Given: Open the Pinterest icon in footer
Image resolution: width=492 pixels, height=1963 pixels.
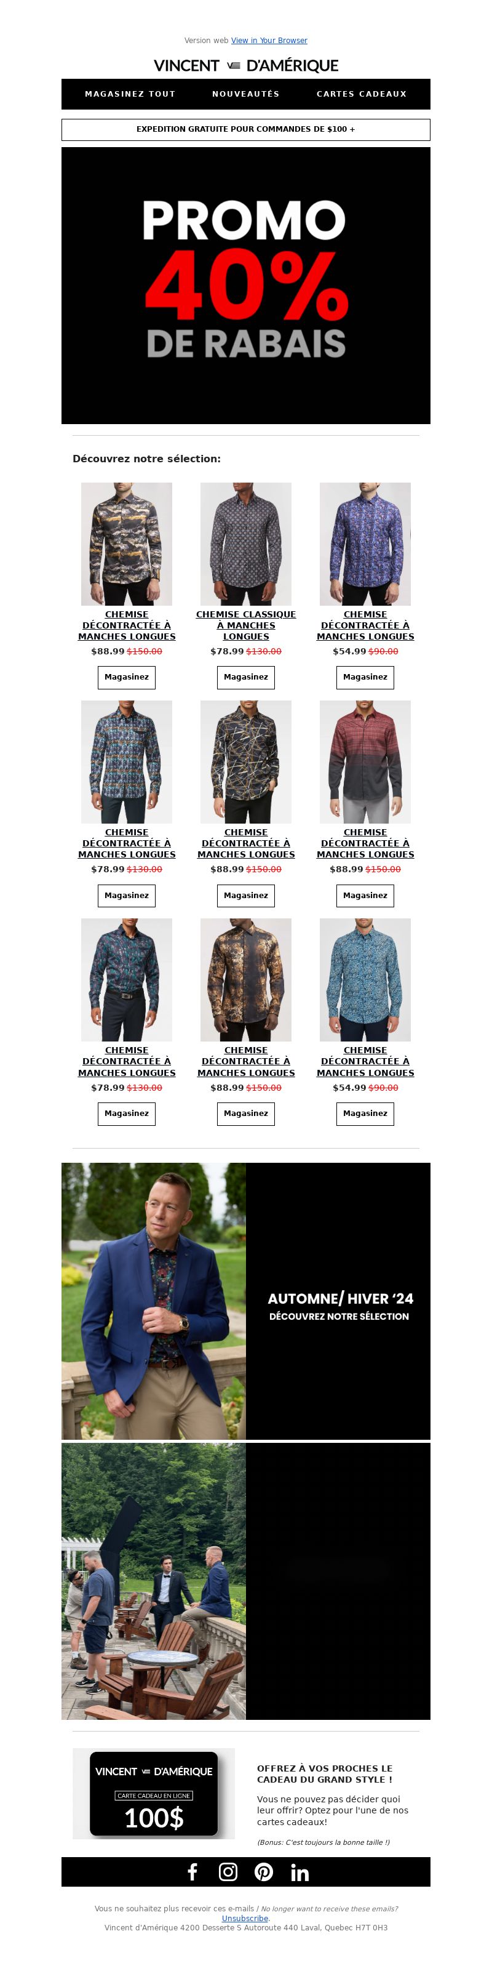Looking at the screenshot, I should [263, 1871].
